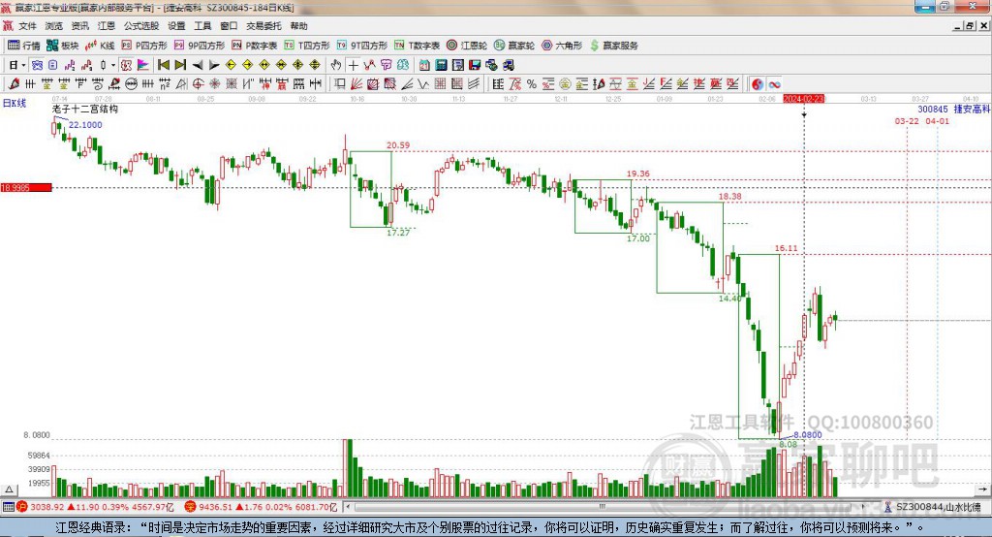Select the square rectangle drawing tool

pyautogui.click(x=340, y=83)
